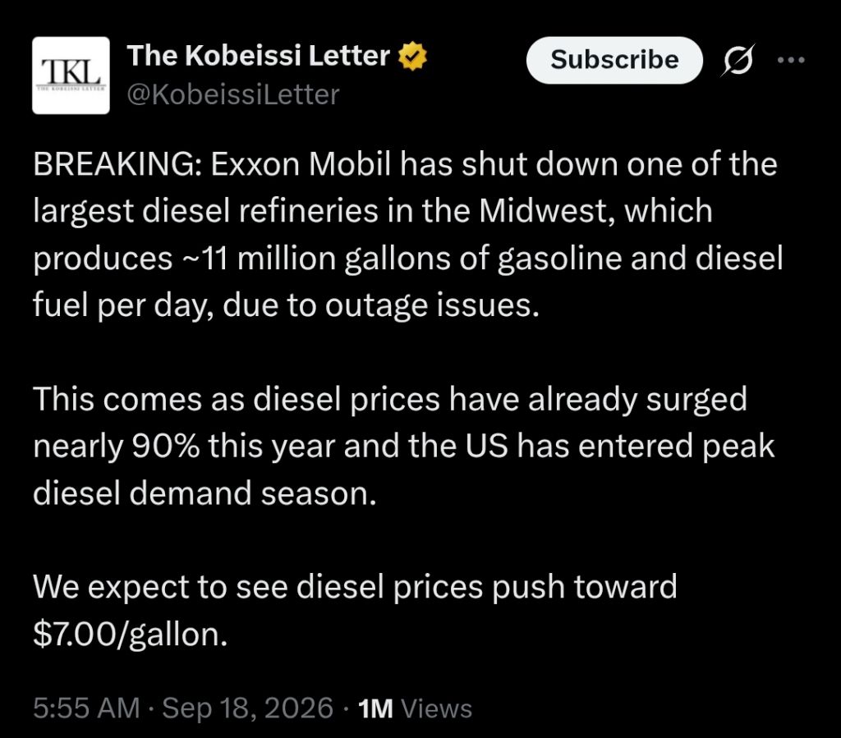Open the three-dot more options menu

coord(791,60)
